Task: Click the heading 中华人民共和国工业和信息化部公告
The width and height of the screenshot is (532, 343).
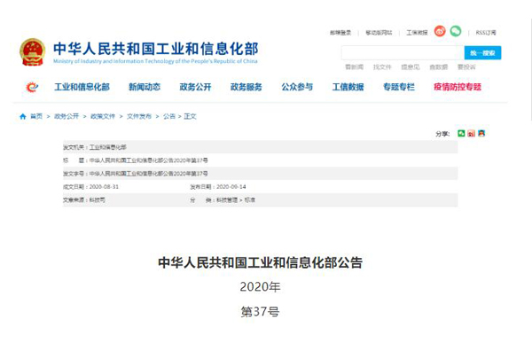Action: pyautogui.click(x=260, y=262)
